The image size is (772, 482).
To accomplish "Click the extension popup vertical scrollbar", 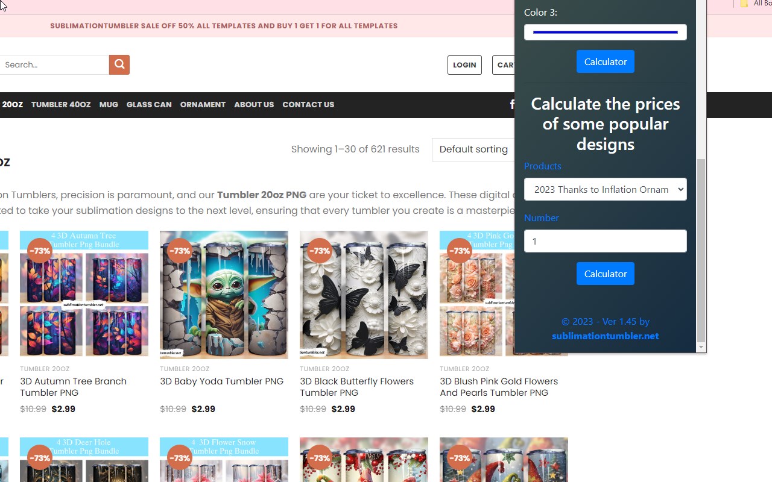I will tap(701, 250).
